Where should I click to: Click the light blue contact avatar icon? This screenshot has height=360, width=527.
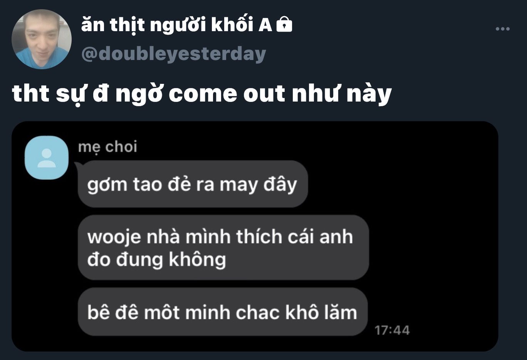tap(47, 158)
